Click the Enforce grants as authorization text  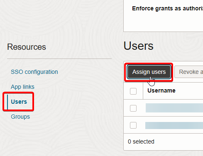167,8
